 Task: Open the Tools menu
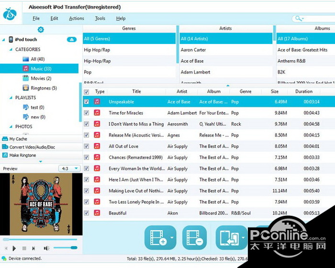pos(100,18)
